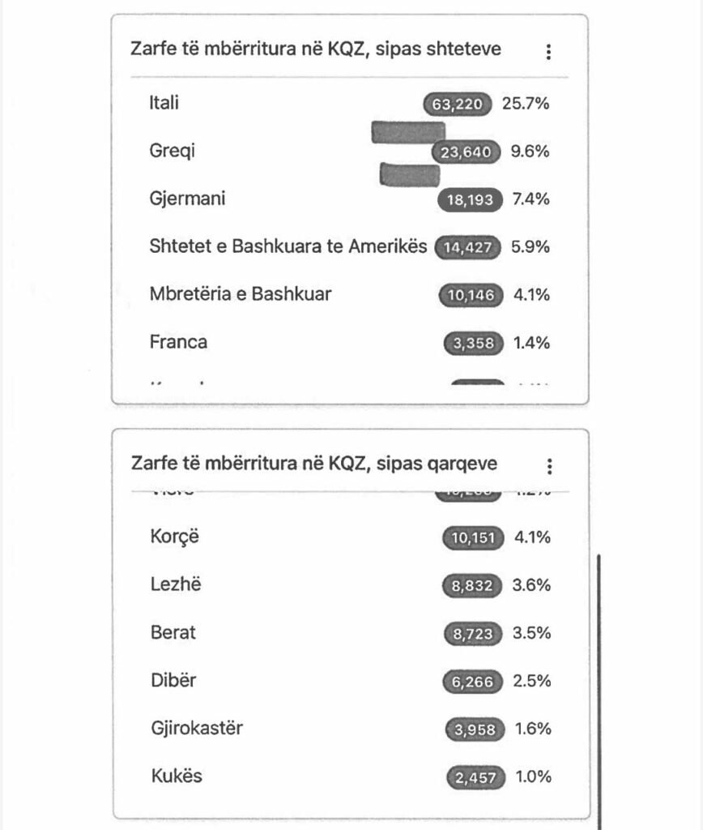
Task: Select the Gjirokastër row label
Action: pos(197,728)
